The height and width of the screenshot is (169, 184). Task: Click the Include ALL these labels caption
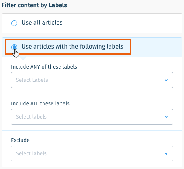pyautogui.click(x=40, y=103)
